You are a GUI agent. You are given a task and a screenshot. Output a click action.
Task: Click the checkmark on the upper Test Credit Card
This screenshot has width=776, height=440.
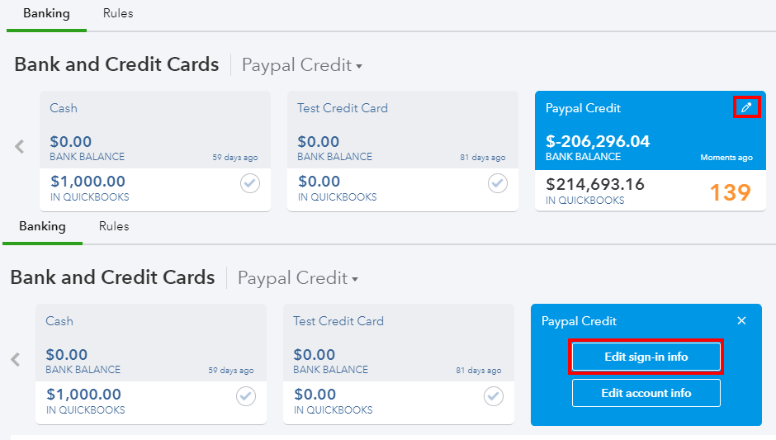click(498, 184)
